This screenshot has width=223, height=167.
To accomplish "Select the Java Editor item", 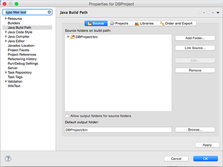I will pos(16,41).
